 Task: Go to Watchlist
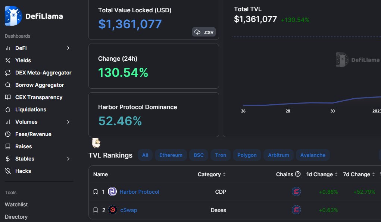pyautogui.click(x=16, y=204)
